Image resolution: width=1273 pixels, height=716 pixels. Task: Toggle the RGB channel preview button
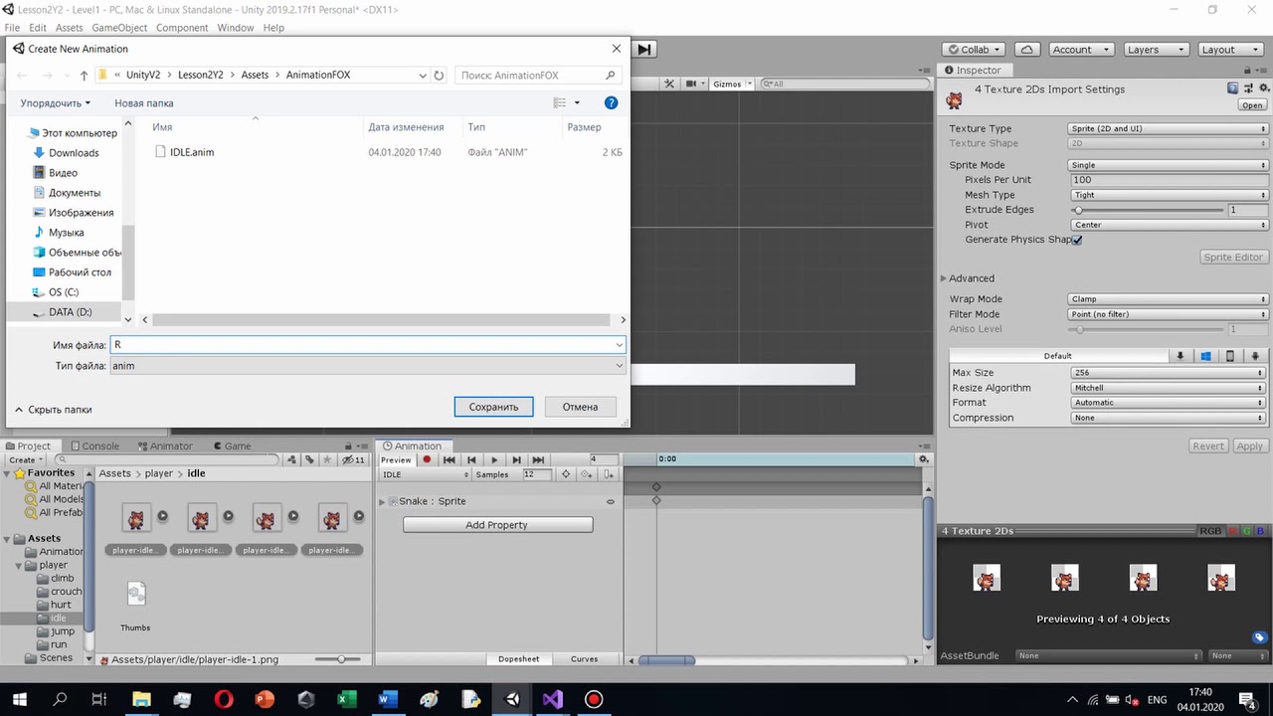click(x=1210, y=531)
